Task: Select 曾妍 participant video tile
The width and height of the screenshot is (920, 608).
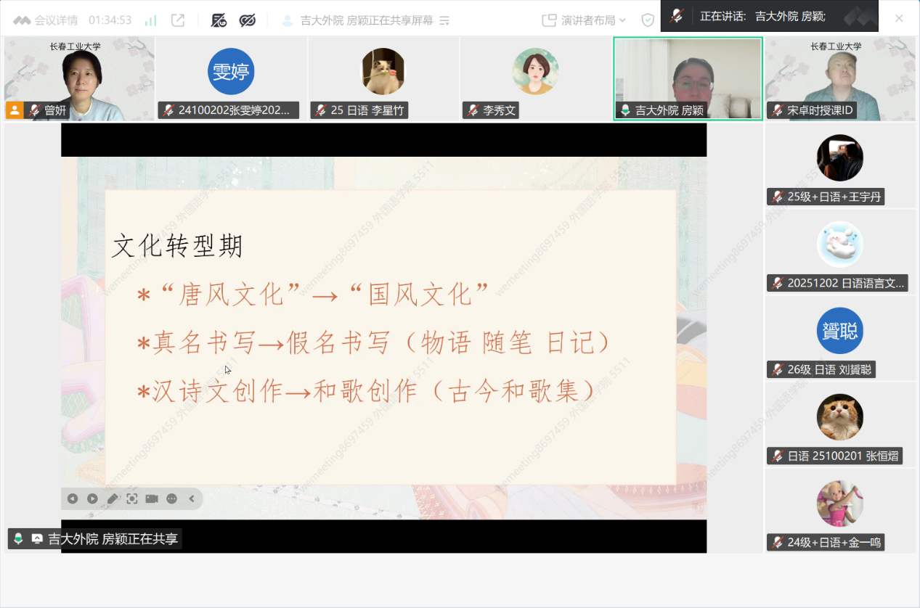Action: click(79, 78)
